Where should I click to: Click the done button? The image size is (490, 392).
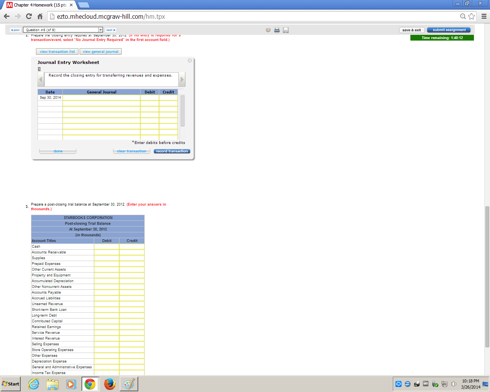click(58, 151)
